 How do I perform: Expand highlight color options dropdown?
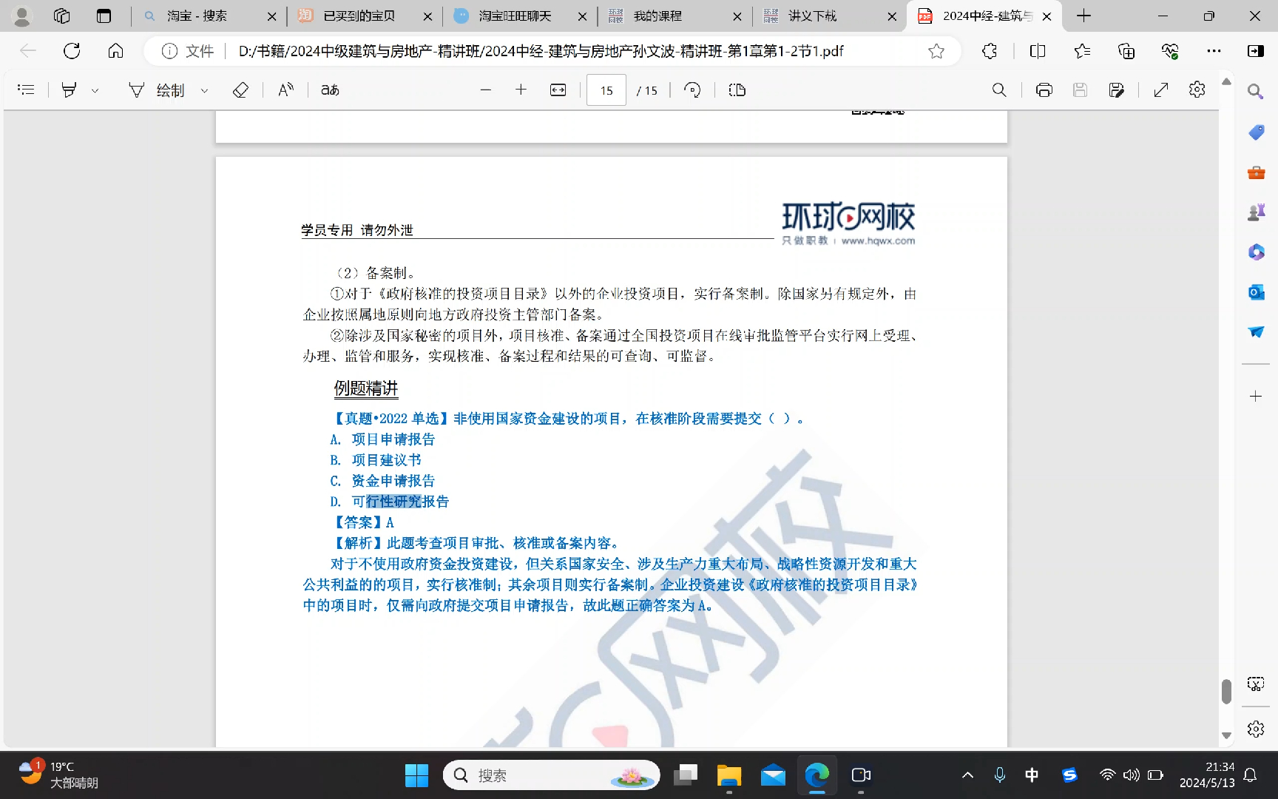click(x=95, y=90)
